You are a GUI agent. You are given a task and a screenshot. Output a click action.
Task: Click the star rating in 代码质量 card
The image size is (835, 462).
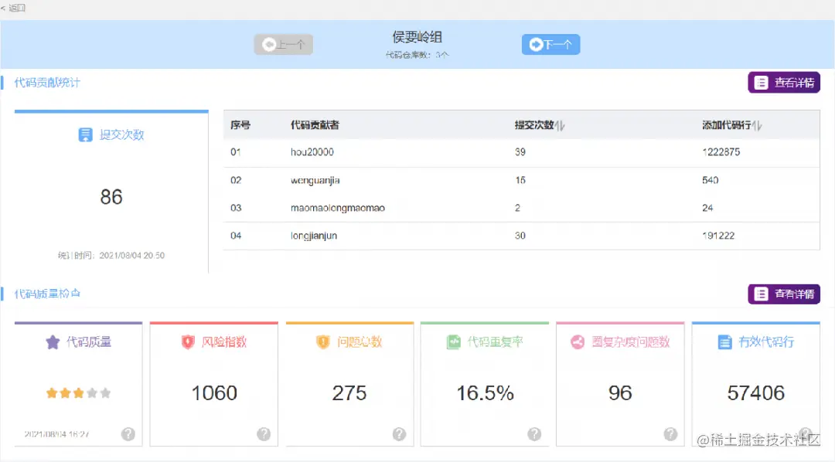(x=78, y=392)
